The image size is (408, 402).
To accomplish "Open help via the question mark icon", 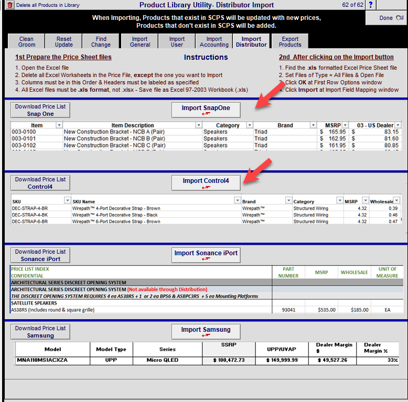I will 371,5.
